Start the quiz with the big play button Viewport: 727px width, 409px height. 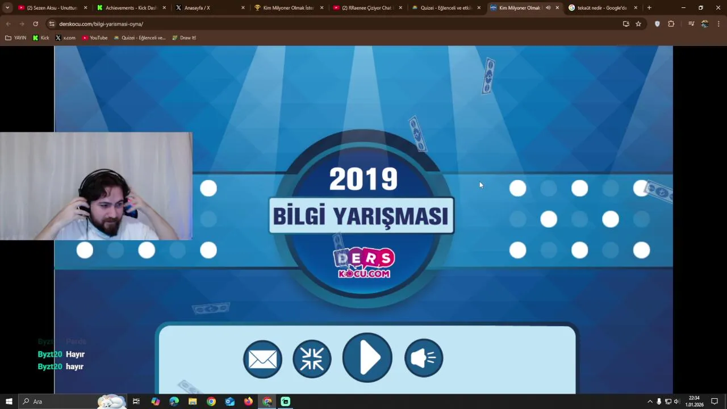(367, 357)
